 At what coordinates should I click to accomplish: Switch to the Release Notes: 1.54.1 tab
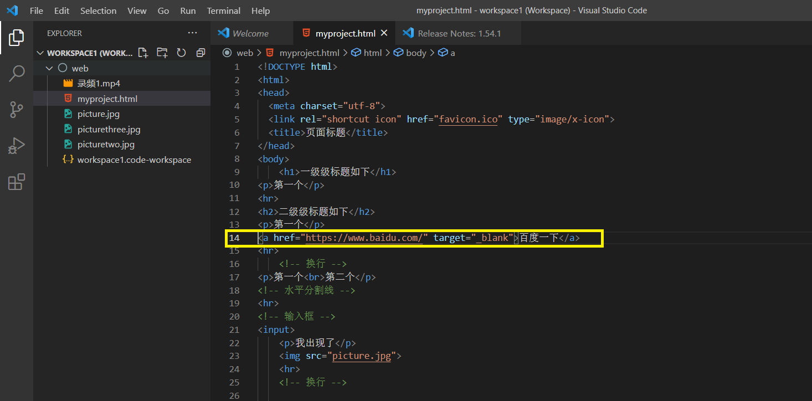458,33
